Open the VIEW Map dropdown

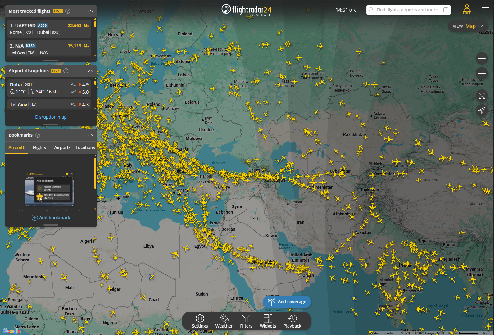point(468,26)
